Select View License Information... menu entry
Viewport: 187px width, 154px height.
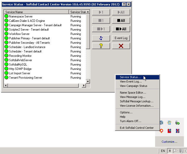click(x=138, y=106)
